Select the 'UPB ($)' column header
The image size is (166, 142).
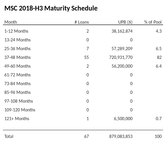click(x=125, y=22)
